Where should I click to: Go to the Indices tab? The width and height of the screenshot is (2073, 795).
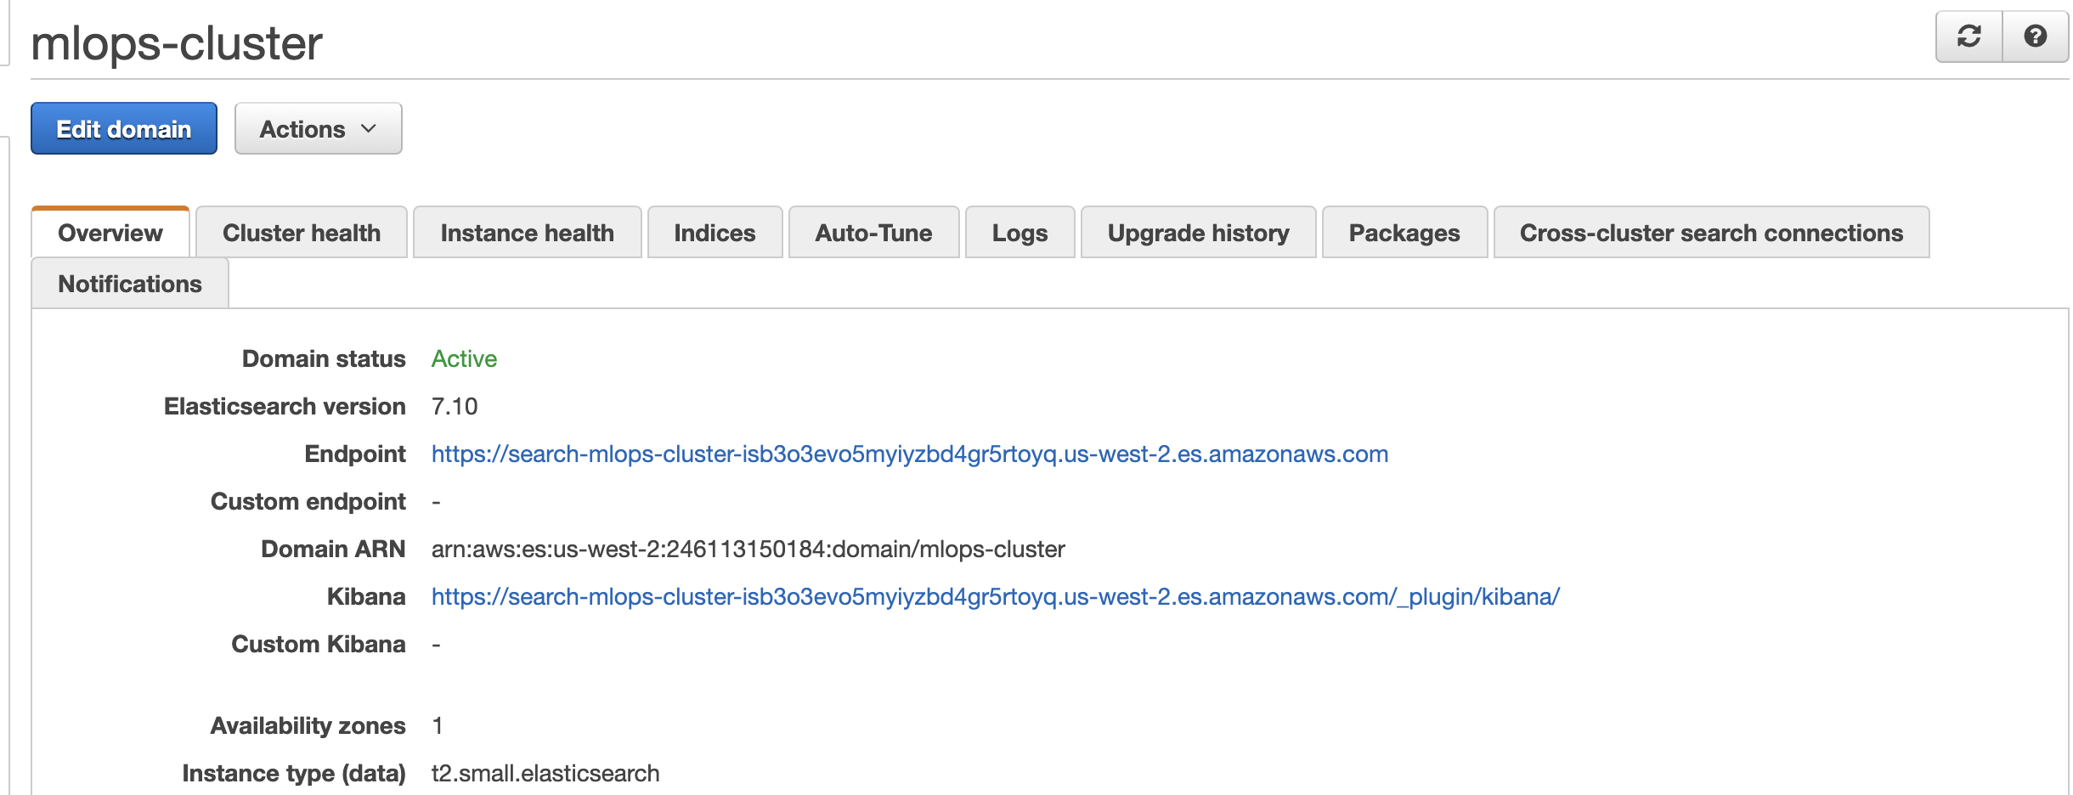[715, 233]
